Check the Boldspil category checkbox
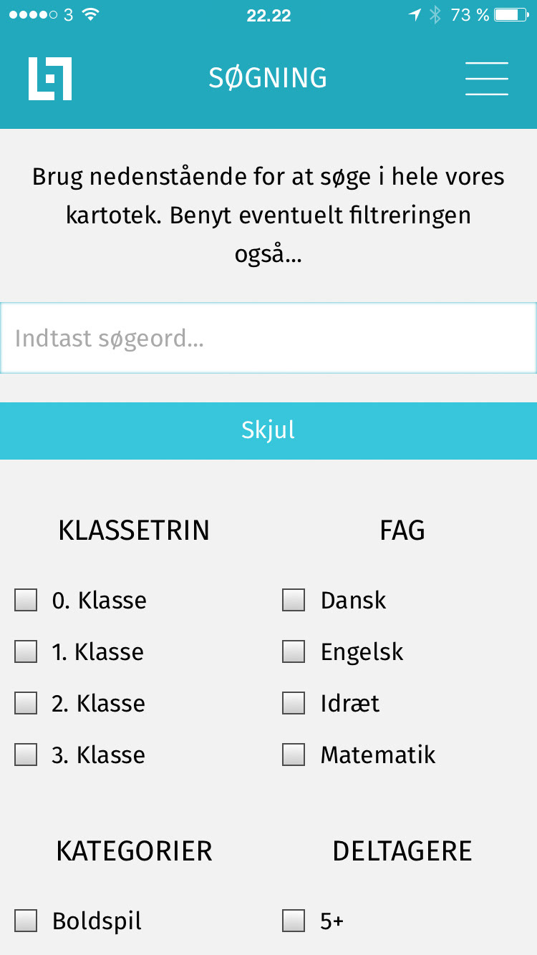Screen dimensions: 537x955 [x=26, y=921]
